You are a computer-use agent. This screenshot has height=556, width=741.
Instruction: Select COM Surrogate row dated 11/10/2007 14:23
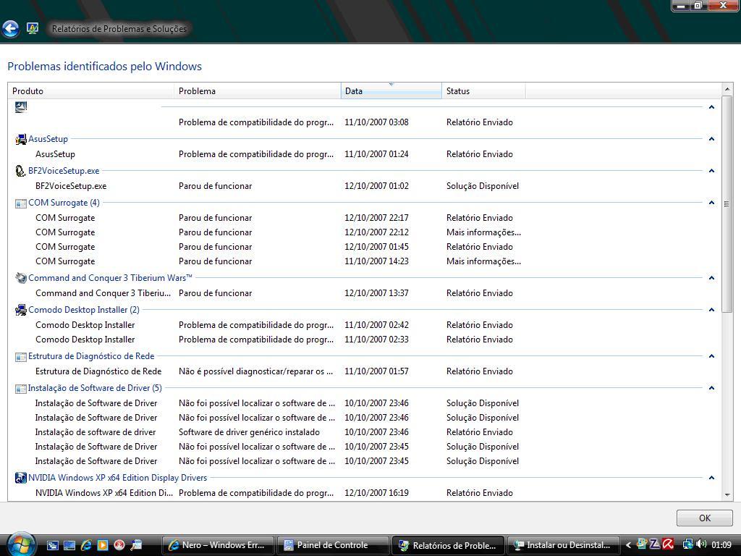point(364,261)
